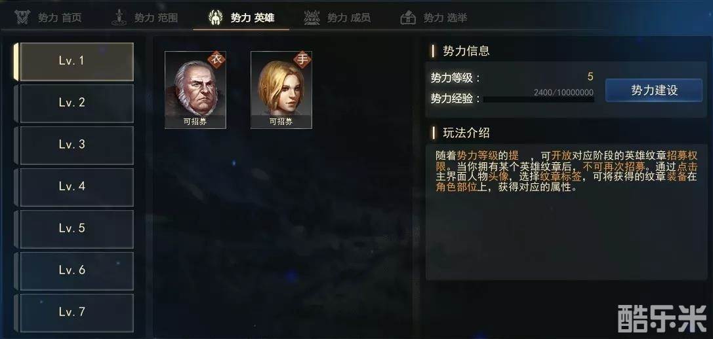Click the 势力 首页 helmet icon

(x=22, y=18)
